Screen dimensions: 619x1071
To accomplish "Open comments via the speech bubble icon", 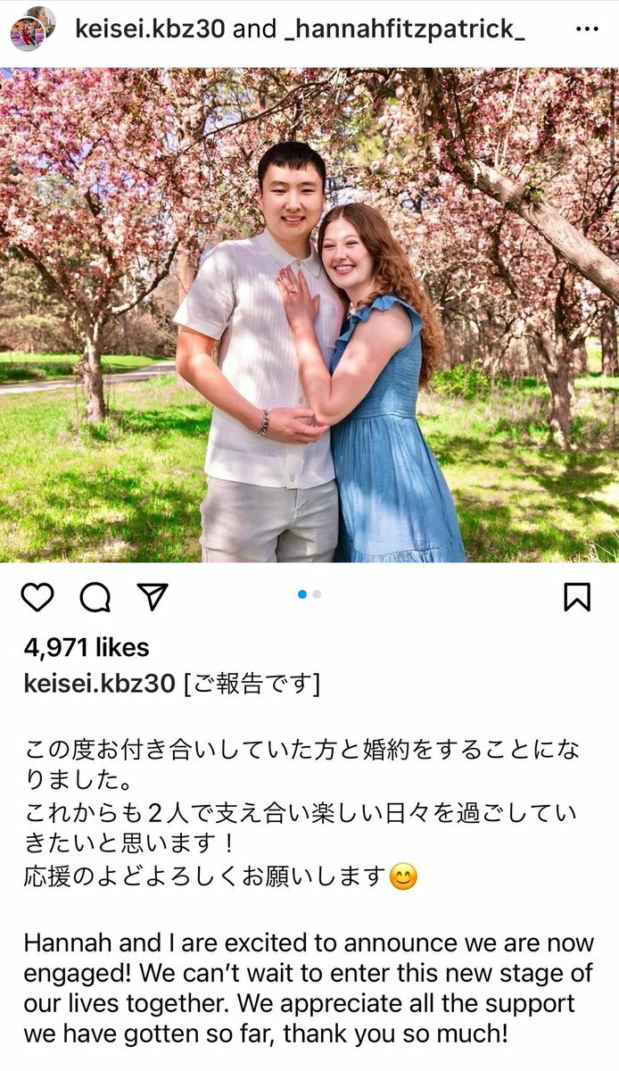I will (x=95, y=597).
